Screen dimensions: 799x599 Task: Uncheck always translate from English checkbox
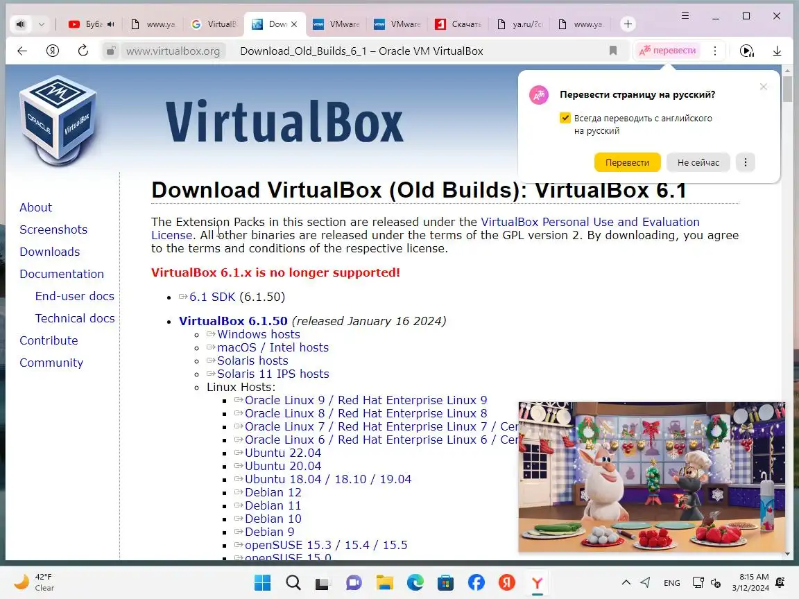point(565,118)
